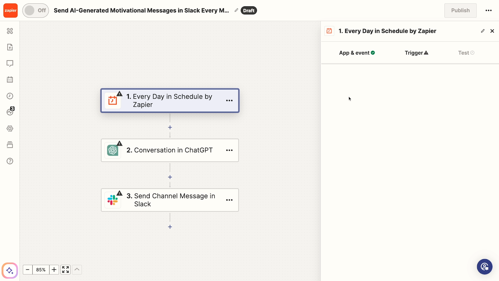Click warning triangle on step 1 card

(119, 94)
